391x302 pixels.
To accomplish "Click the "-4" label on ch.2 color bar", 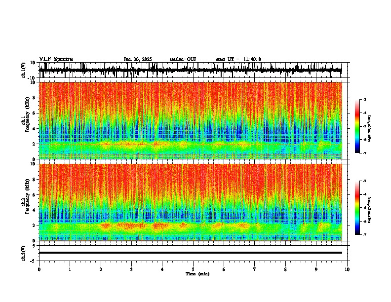I will (364, 194).
